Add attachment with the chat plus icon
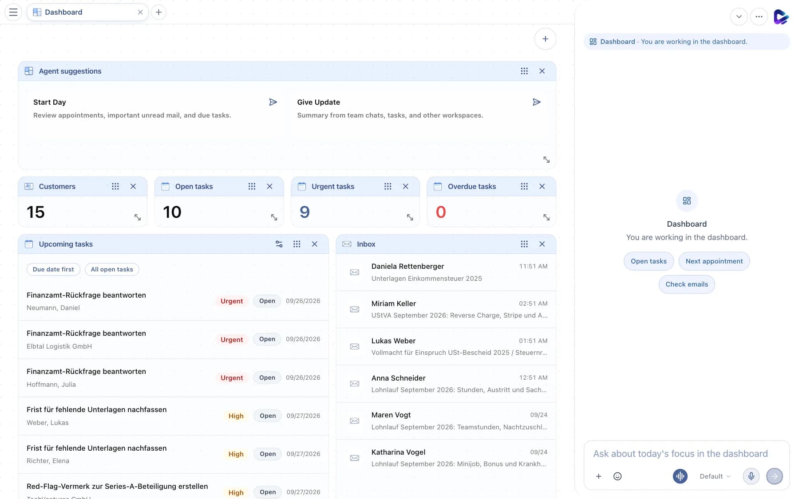 (598, 476)
